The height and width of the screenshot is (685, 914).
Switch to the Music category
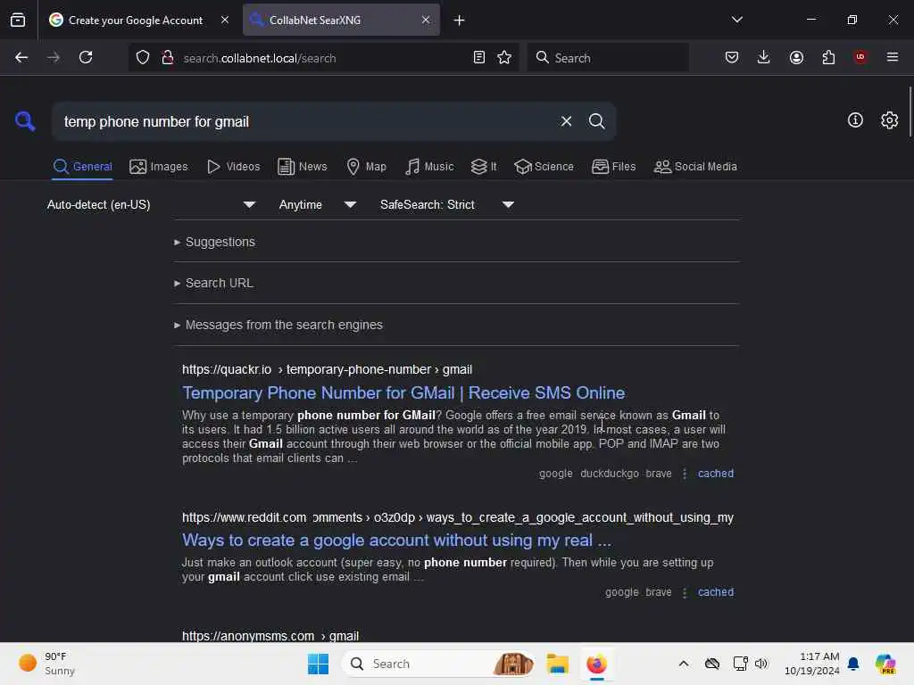429,167
